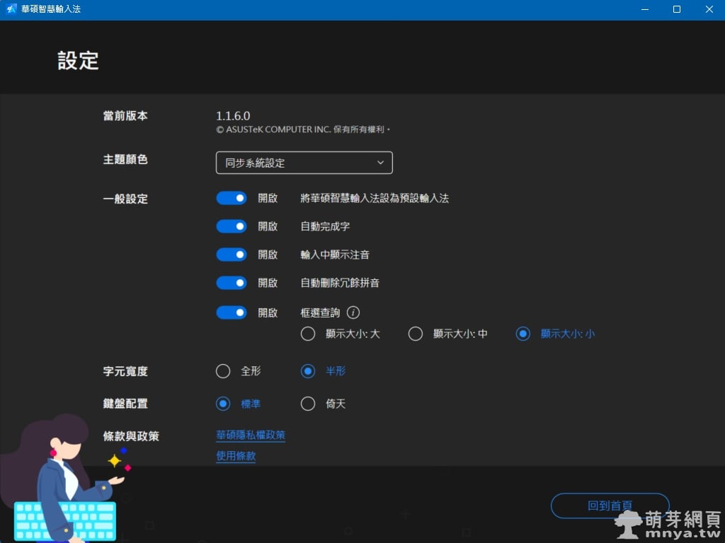
Task: Open the 使用條款 link
Action: coord(236,457)
